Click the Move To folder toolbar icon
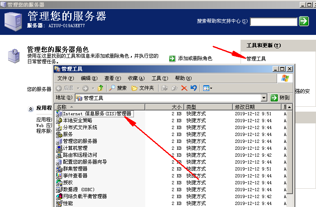Viewport: 316px width, 207px height. [x=165, y=88]
